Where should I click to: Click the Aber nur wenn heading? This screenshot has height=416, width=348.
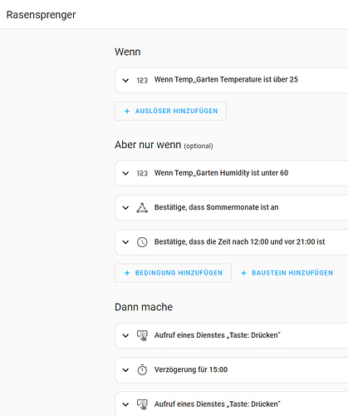[x=148, y=145]
